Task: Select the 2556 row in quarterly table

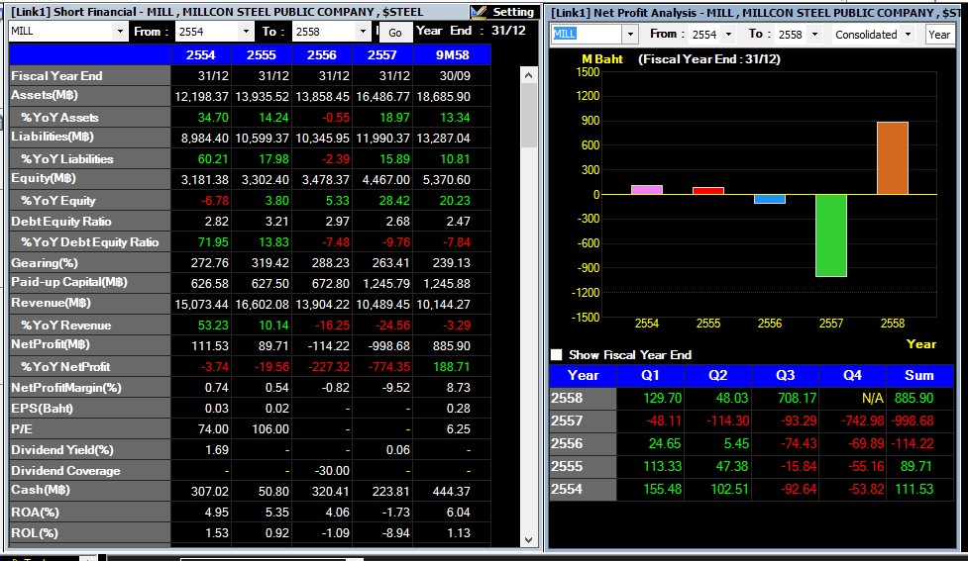Action: point(751,444)
